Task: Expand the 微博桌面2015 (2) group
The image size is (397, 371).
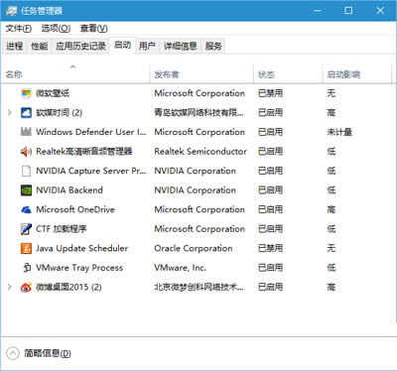Action: click(x=10, y=287)
